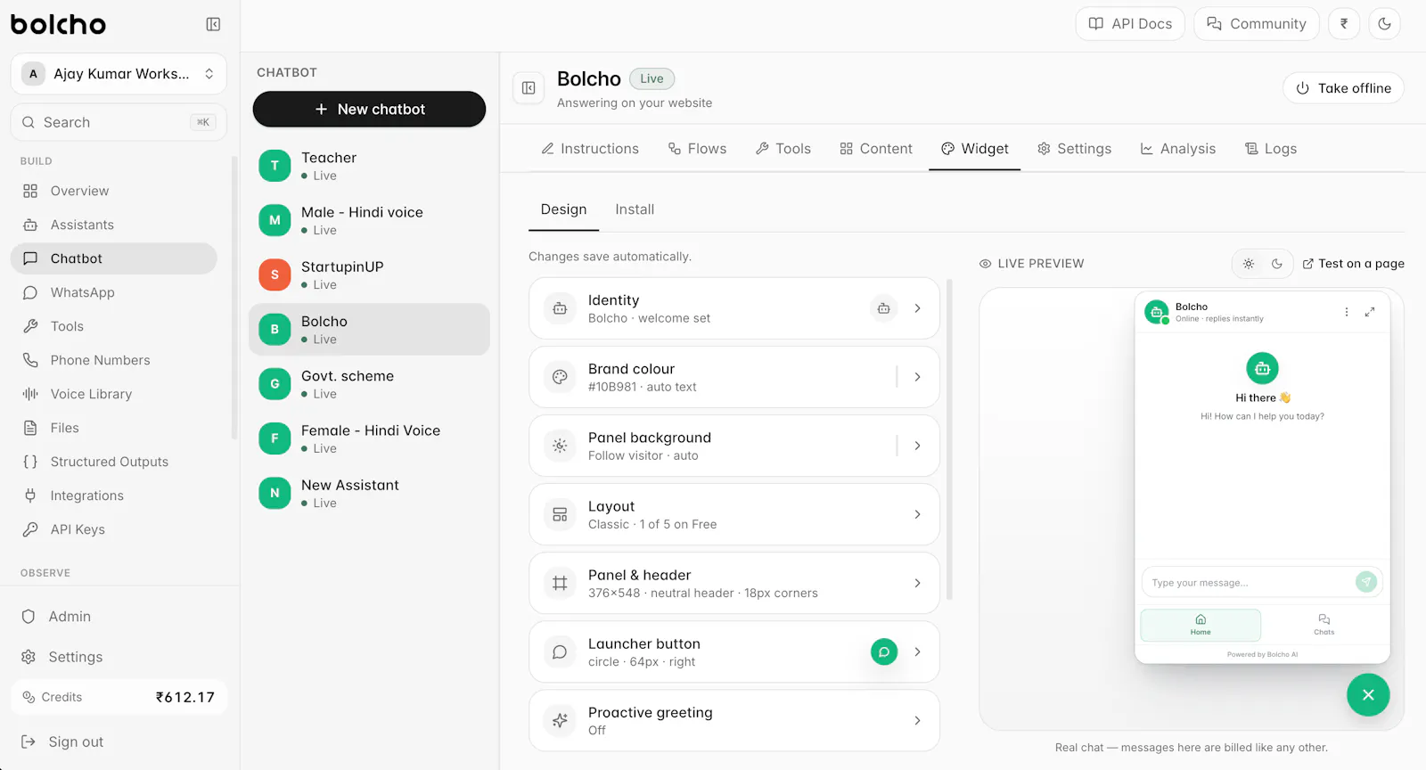
Task: Expand the Panel & header section
Action: tap(734, 583)
